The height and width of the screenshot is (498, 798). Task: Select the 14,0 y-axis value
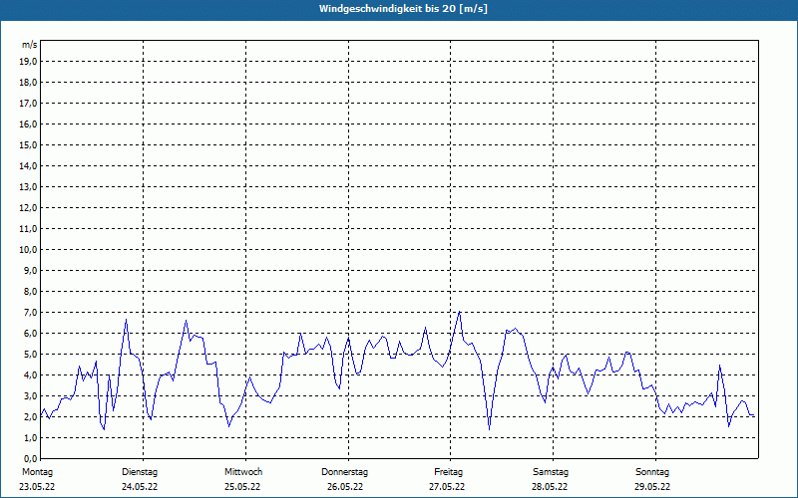click(x=28, y=165)
